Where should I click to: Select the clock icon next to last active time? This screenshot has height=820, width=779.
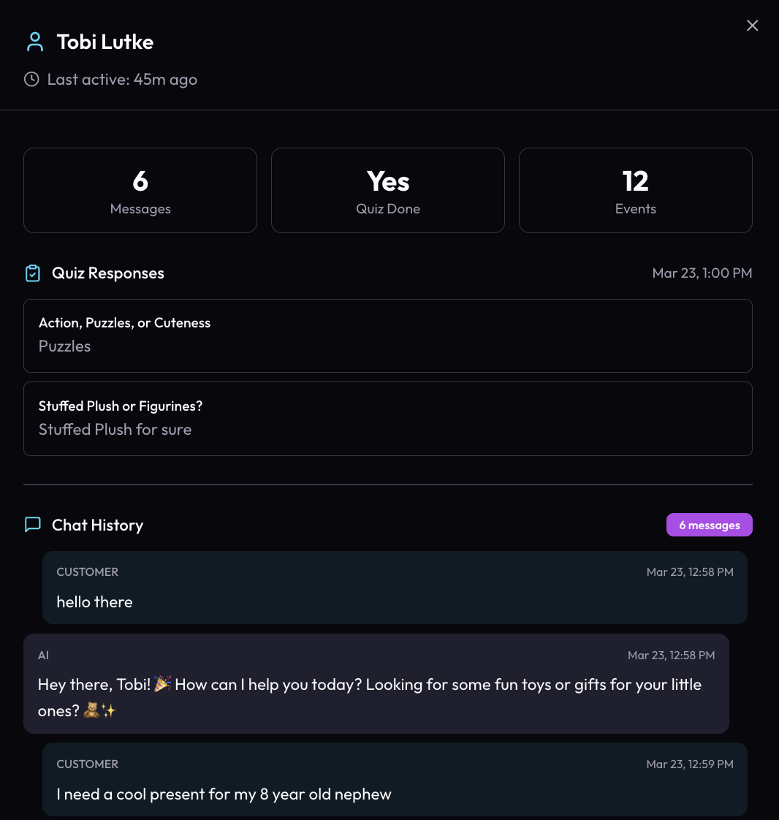pos(31,79)
